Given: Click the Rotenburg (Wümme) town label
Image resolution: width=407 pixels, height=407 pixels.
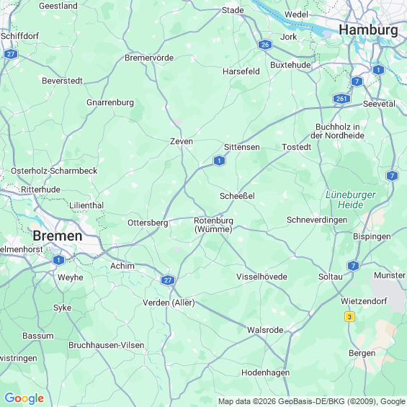Looking at the screenshot, I should [213, 225].
